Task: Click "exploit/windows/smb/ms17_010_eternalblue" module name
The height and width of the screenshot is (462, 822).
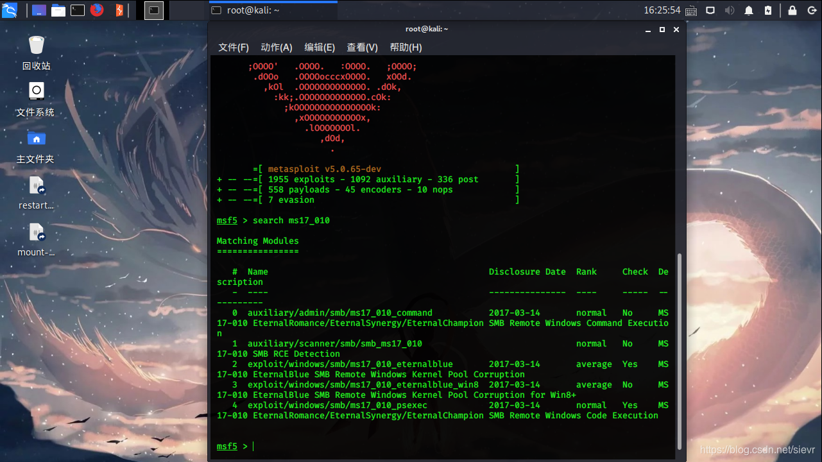Action: [x=350, y=364]
